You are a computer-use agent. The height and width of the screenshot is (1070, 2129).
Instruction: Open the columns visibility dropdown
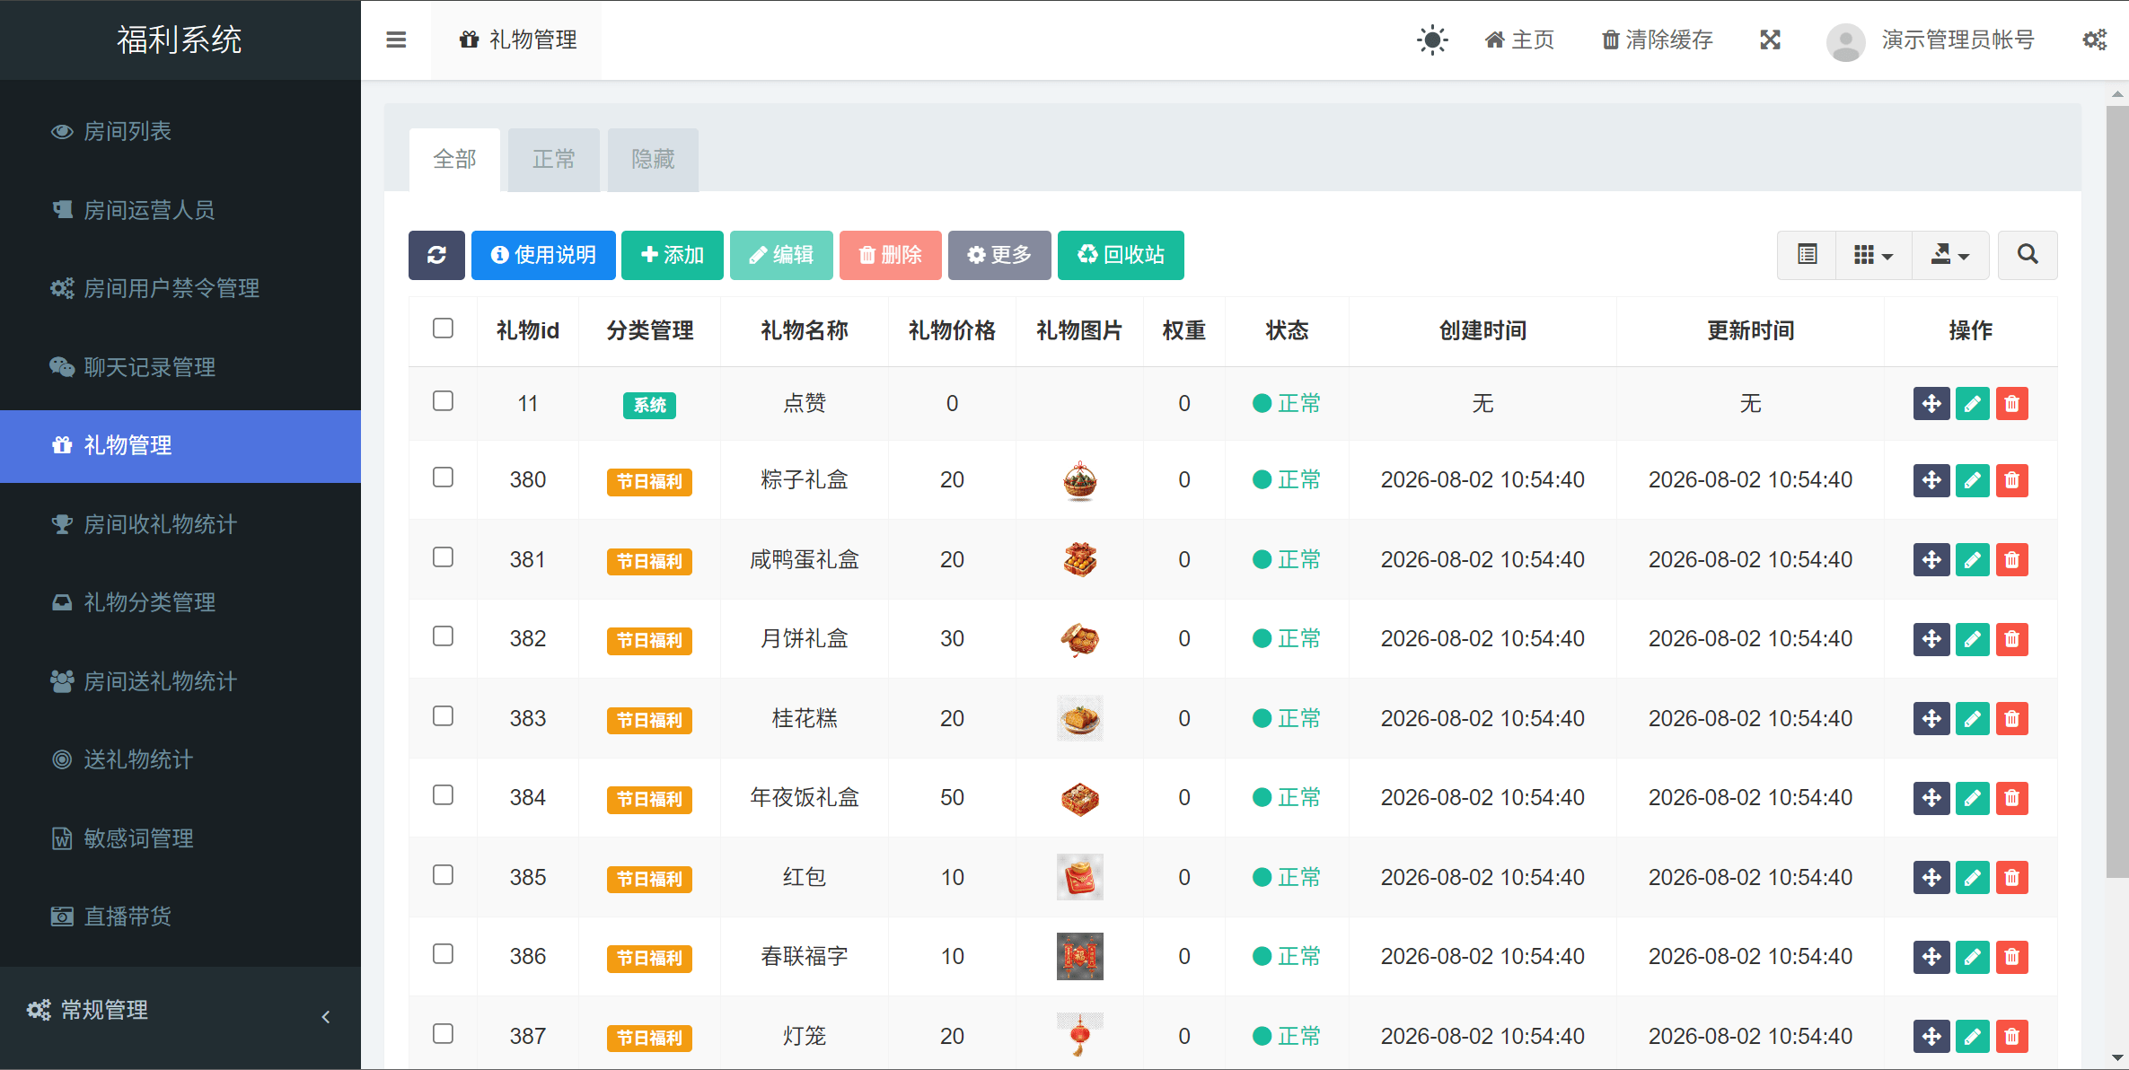[1874, 255]
